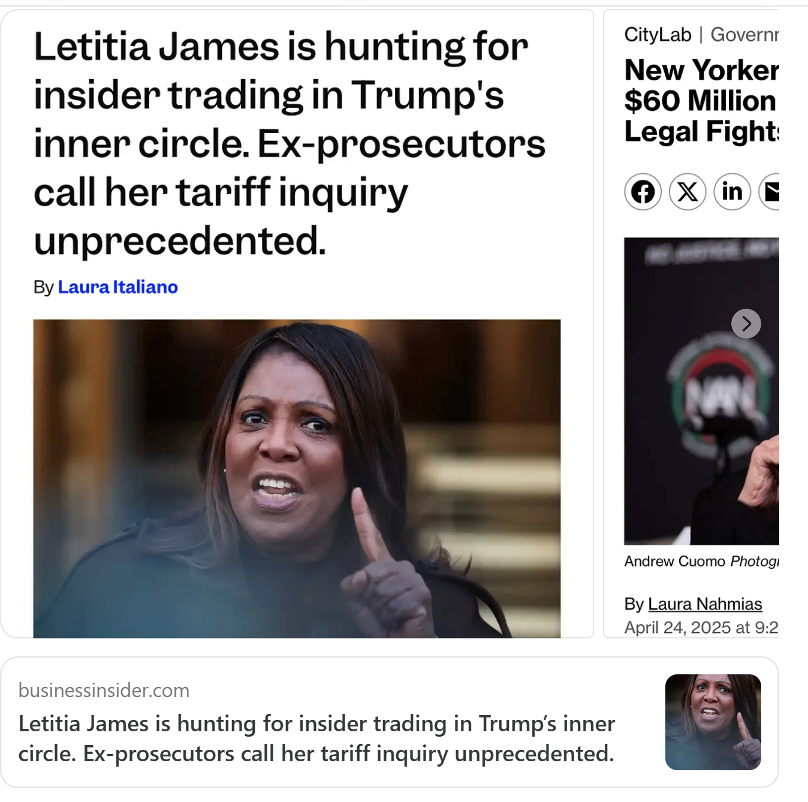This screenshot has height=802, width=808.
Task: Open Laura Nahmias author link
Action: point(705,604)
